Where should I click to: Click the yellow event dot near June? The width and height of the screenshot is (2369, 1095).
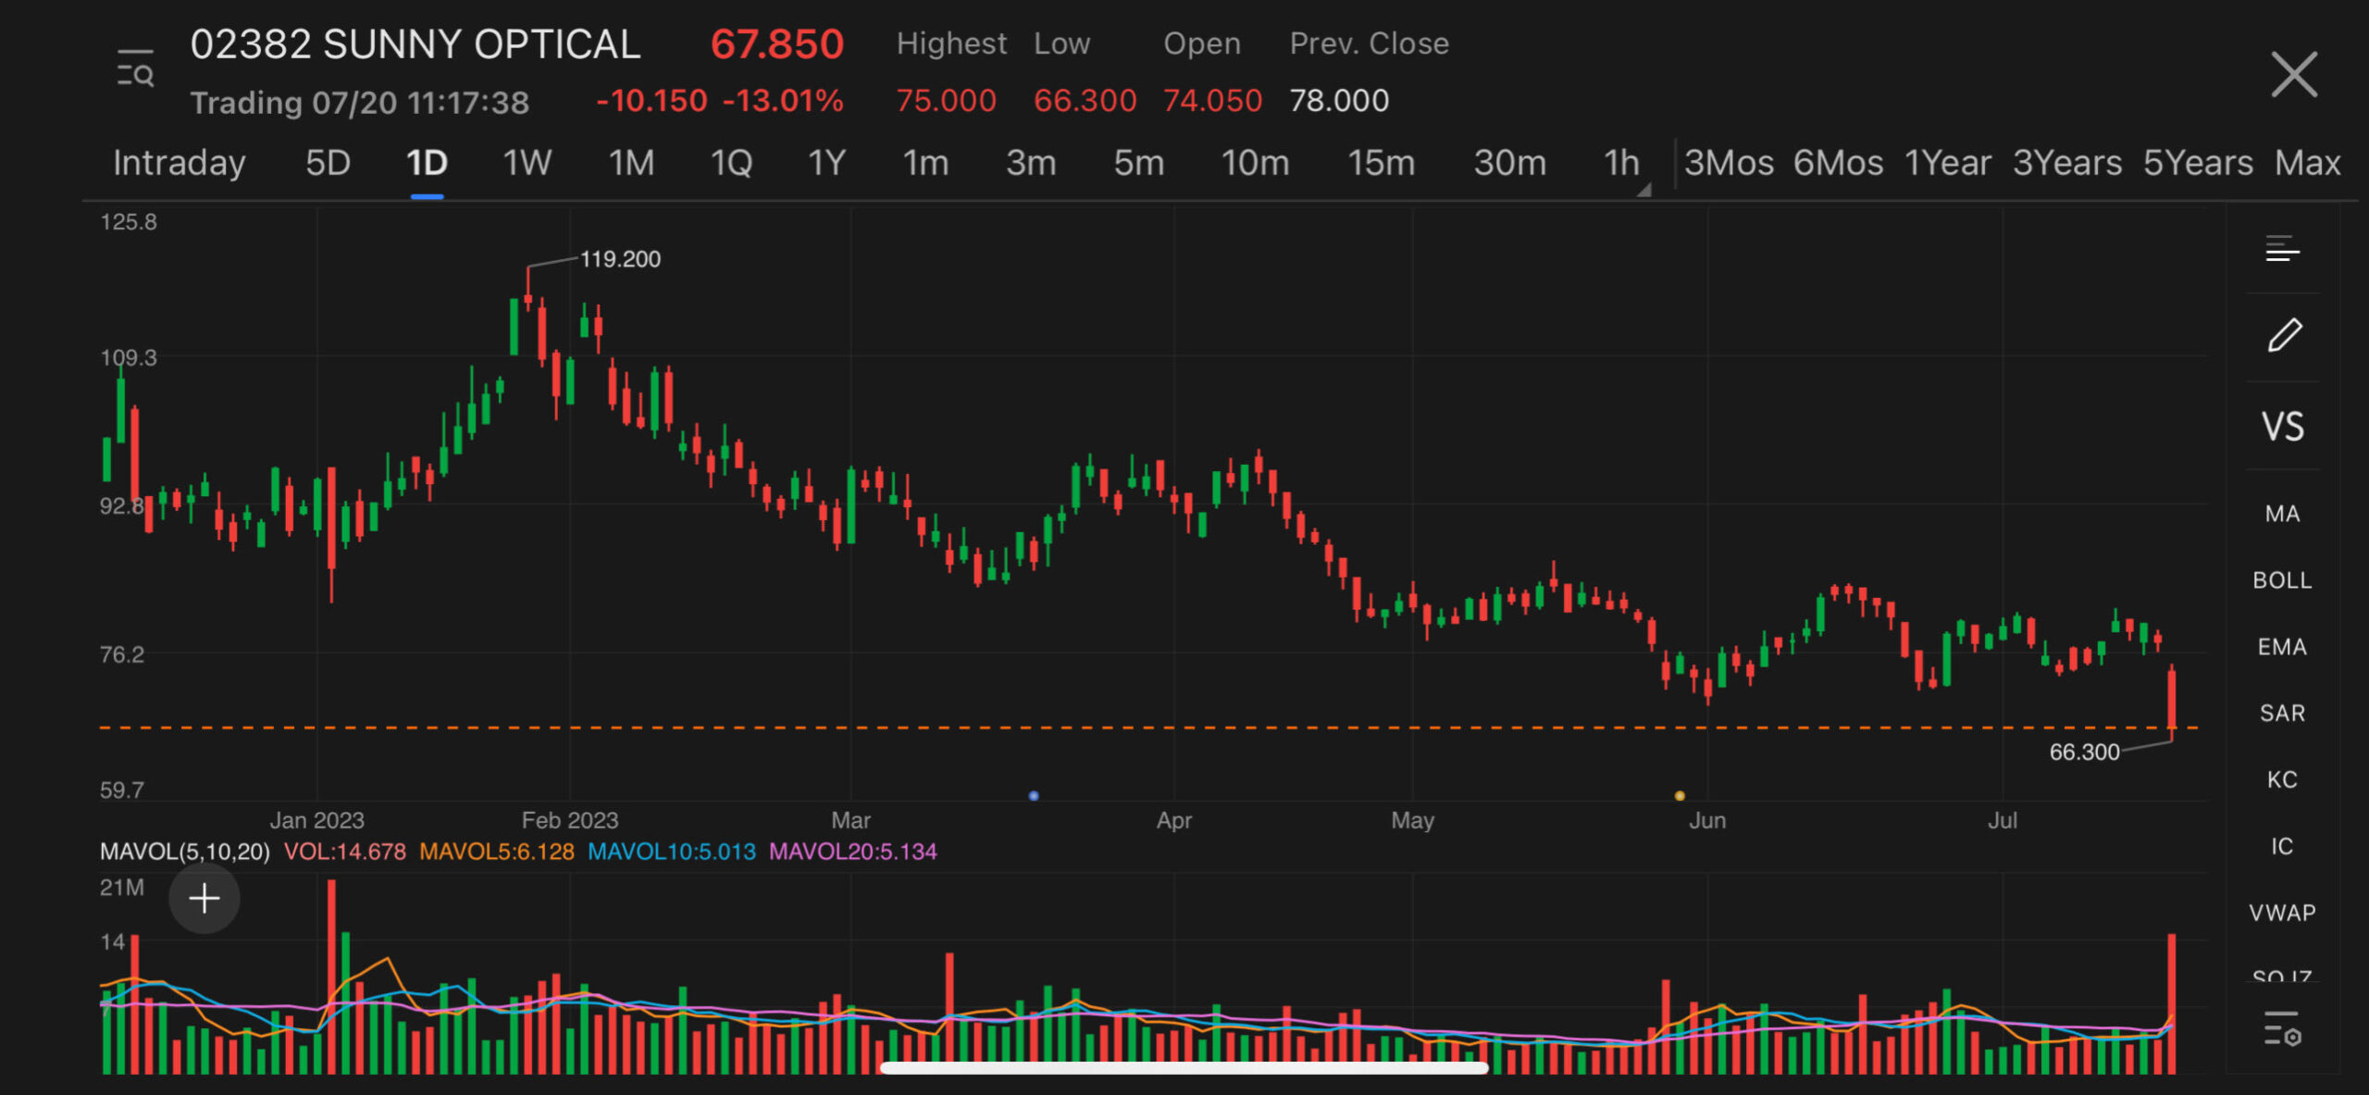(x=1680, y=796)
